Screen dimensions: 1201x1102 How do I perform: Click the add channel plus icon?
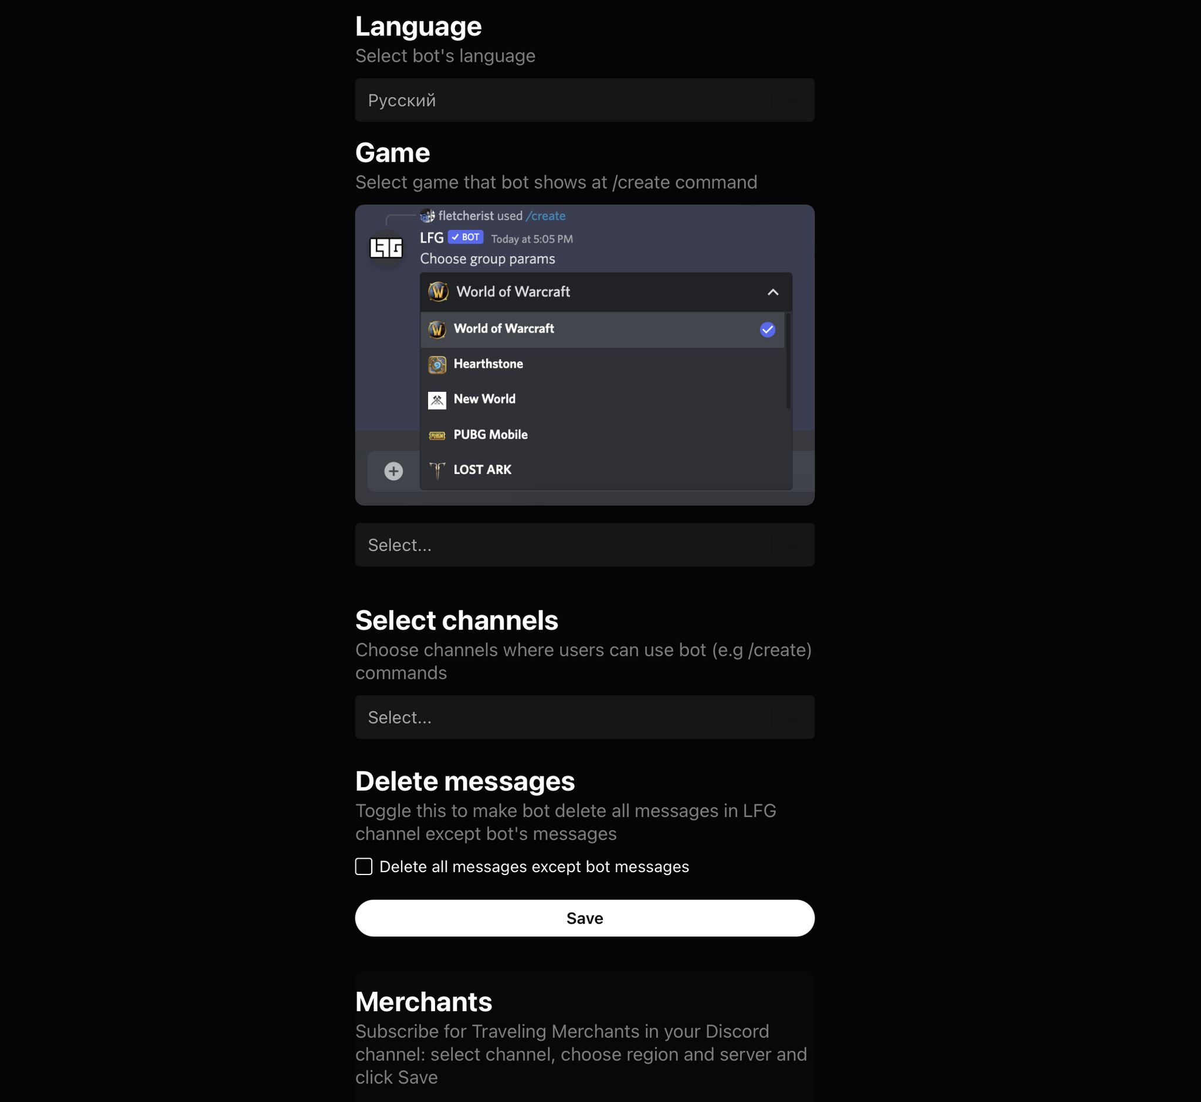393,470
